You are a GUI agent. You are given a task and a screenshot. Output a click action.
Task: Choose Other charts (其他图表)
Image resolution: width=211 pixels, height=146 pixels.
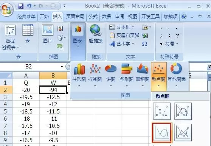(x=177, y=76)
